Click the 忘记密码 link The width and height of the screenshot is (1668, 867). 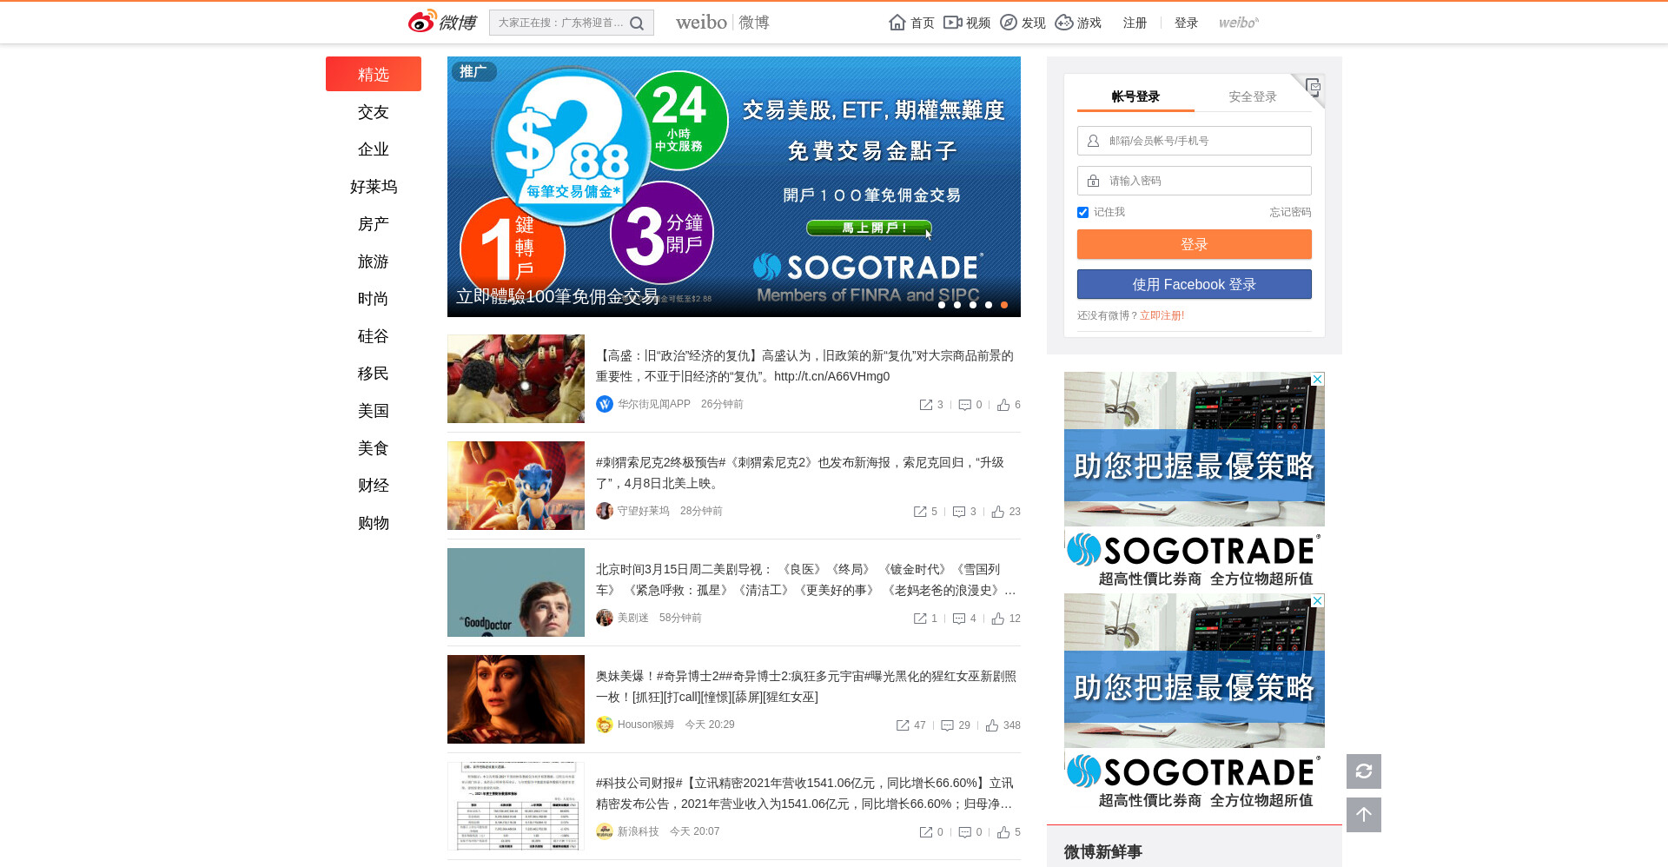[1290, 212]
